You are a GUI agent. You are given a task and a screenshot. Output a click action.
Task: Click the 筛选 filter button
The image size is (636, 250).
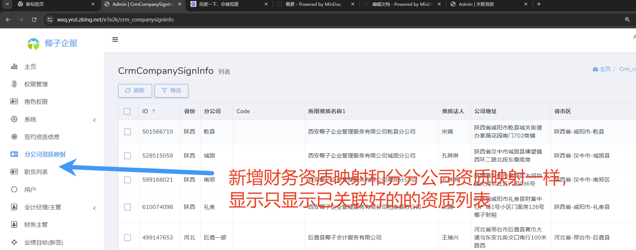[x=171, y=91]
